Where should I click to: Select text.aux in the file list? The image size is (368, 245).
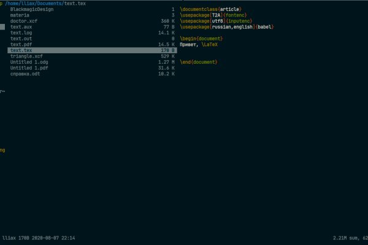(21, 27)
